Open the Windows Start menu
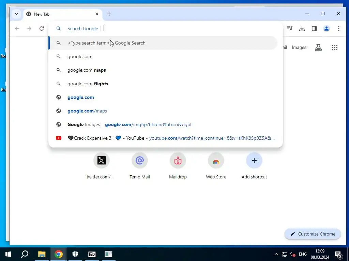The width and height of the screenshot is (349, 261). point(8,254)
